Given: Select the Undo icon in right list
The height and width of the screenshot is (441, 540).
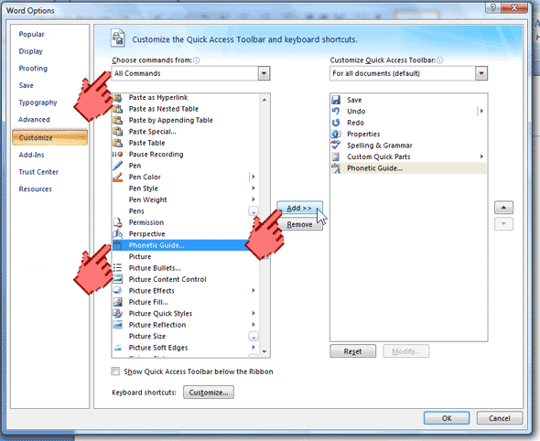Looking at the screenshot, I should click(336, 112).
